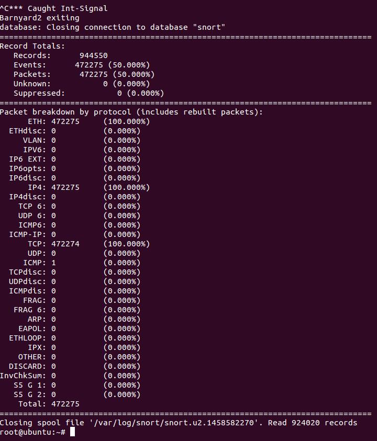Click the terminal cursor at the prompt

[72, 432]
